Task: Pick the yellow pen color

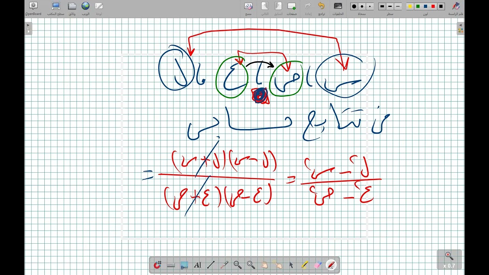Action: pyautogui.click(x=410, y=6)
